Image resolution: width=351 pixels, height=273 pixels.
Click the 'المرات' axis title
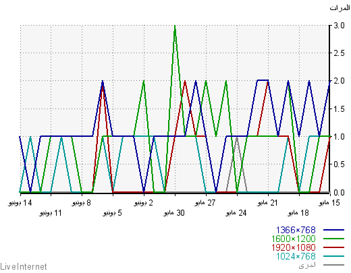point(340,8)
